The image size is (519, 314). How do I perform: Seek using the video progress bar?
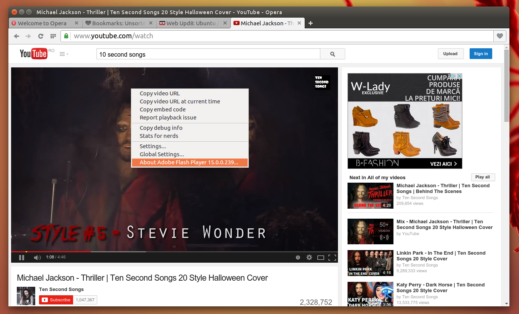tap(175, 252)
